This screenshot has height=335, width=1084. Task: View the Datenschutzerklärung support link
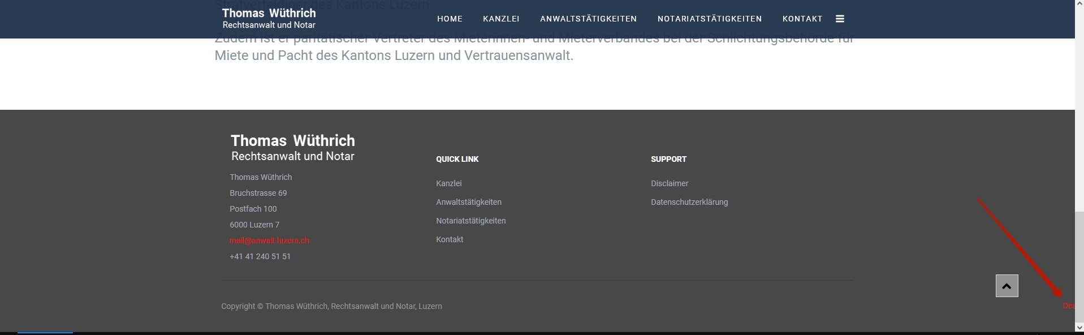(x=689, y=202)
